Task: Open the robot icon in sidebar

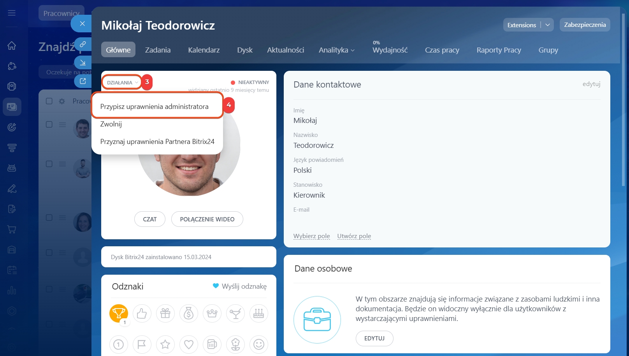Action: (12, 168)
